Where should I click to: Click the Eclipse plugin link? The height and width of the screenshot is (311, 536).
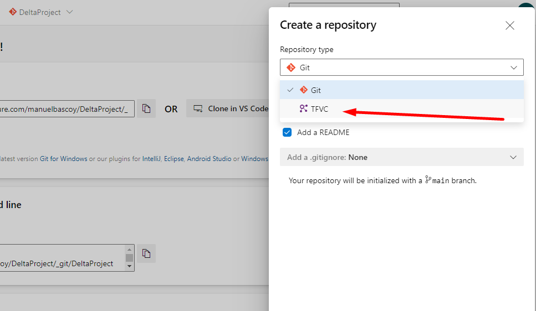click(173, 159)
